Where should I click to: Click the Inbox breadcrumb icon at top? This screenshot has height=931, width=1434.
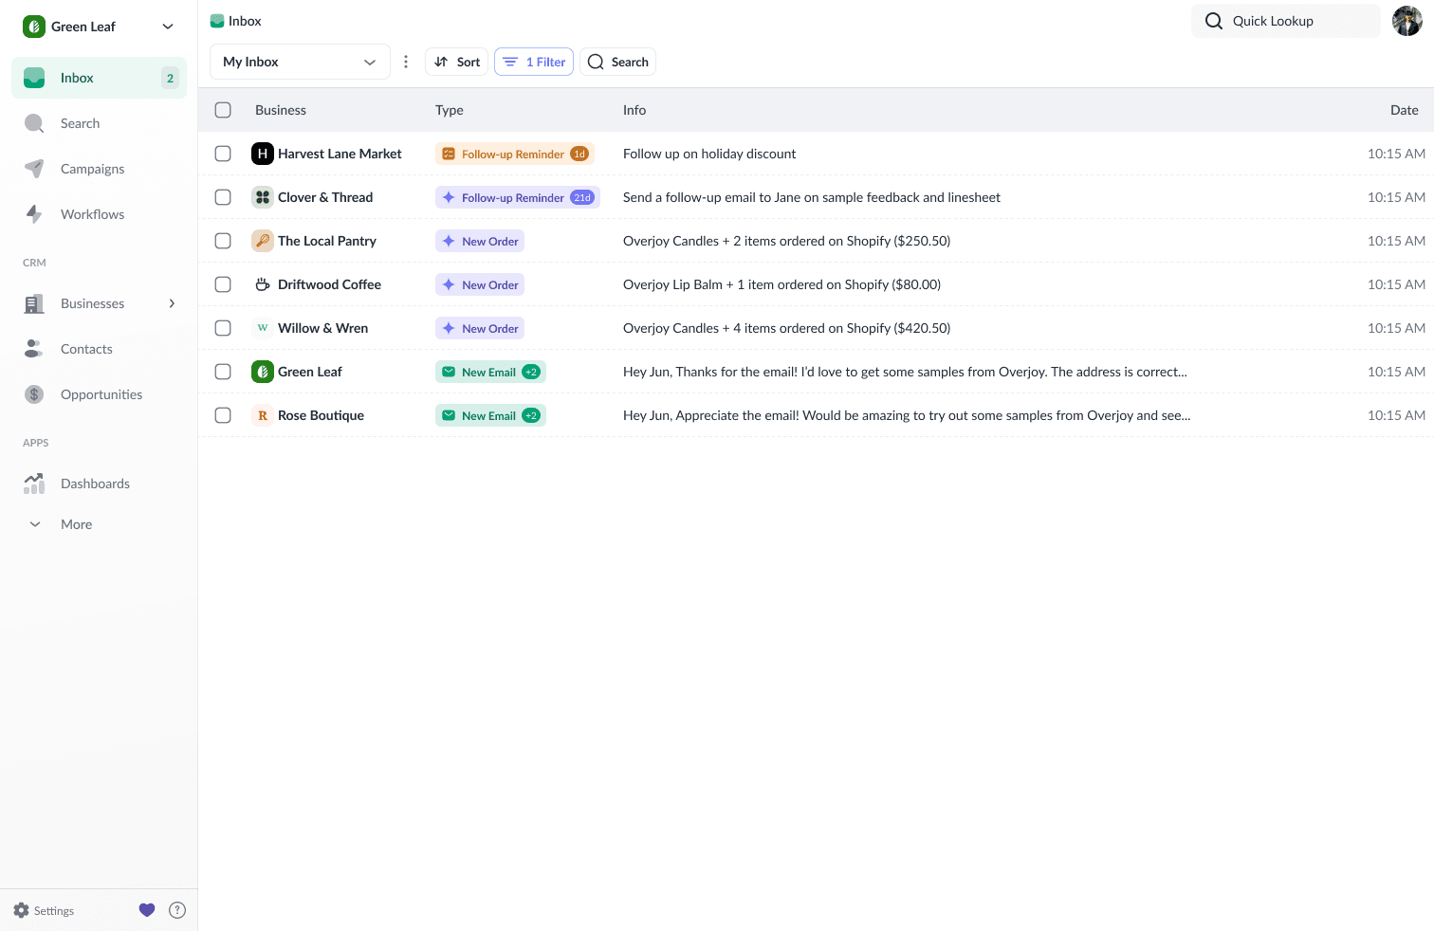pyautogui.click(x=217, y=21)
